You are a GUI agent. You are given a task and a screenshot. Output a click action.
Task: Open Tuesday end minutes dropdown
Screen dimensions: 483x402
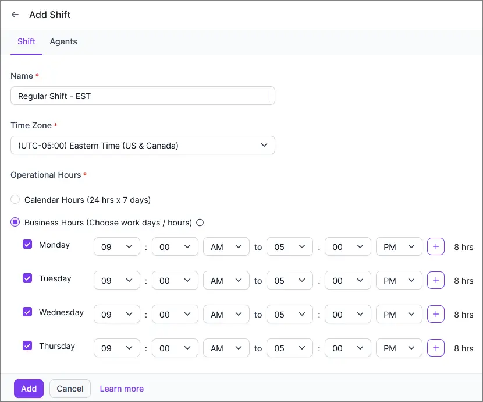click(348, 281)
